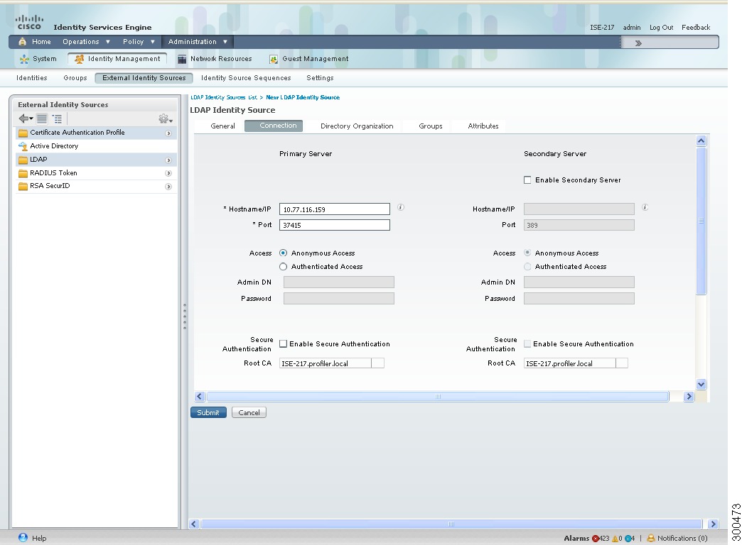The image size is (742, 545).
Task: Tick primary Enable Secure Authentication checkbox
Action: click(283, 344)
